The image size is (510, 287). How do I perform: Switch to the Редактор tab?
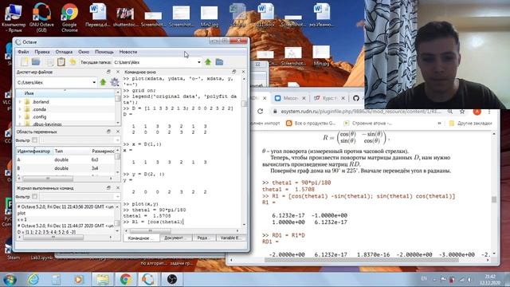[x=204, y=238]
